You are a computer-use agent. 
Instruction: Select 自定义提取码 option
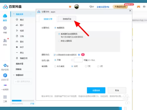point(59,41)
